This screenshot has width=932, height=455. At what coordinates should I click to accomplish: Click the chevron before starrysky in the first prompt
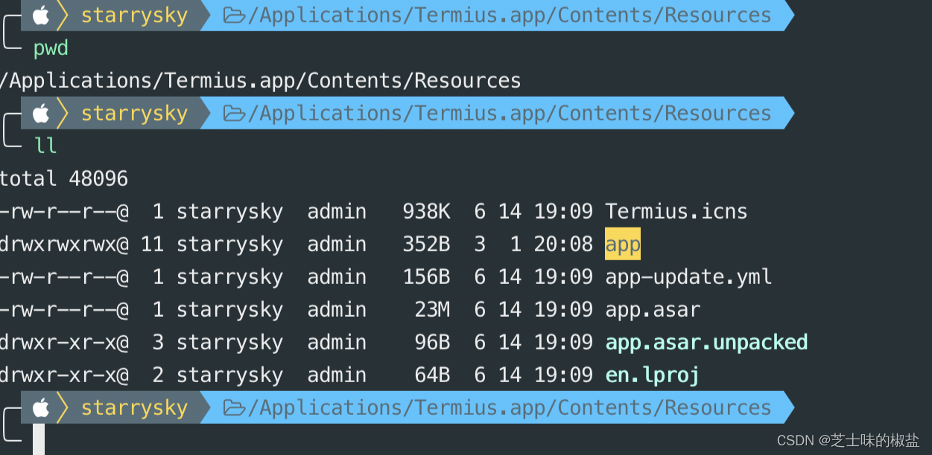[x=63, y=15]
